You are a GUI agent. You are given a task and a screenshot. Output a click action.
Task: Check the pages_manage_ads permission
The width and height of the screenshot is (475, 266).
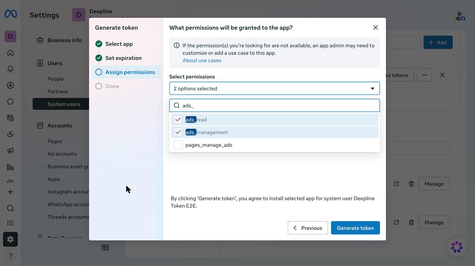point(178,145)
